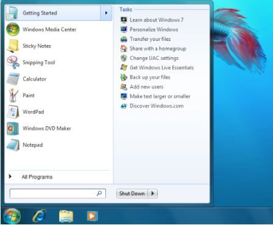Open Windows Explorer folder on taskbar

[66, 216]
